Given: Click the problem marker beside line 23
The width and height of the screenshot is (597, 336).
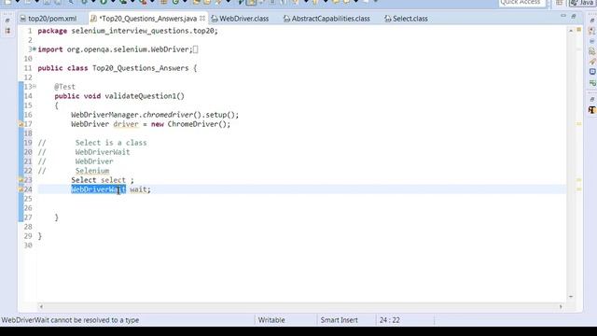Looking at the screenshot, I should (x=21, y=180).
